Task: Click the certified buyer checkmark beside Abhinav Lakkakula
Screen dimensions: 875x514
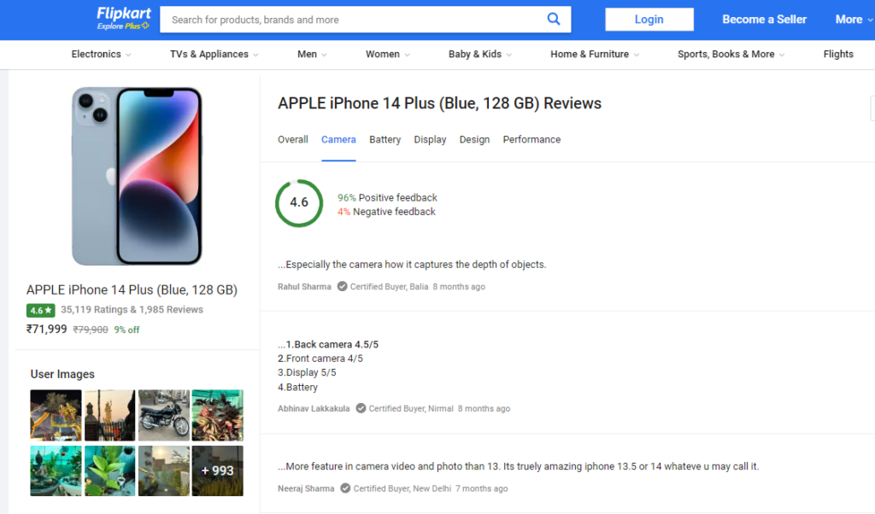Action: point(361,408)
